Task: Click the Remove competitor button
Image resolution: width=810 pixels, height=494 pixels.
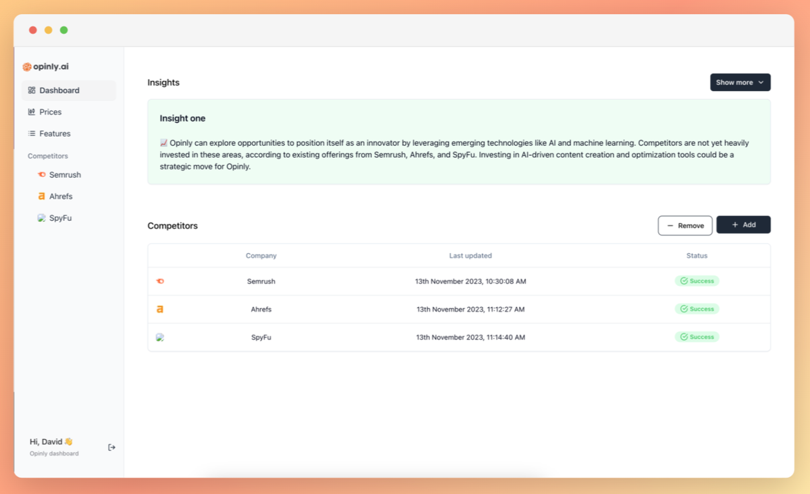Action: point(685,225)
